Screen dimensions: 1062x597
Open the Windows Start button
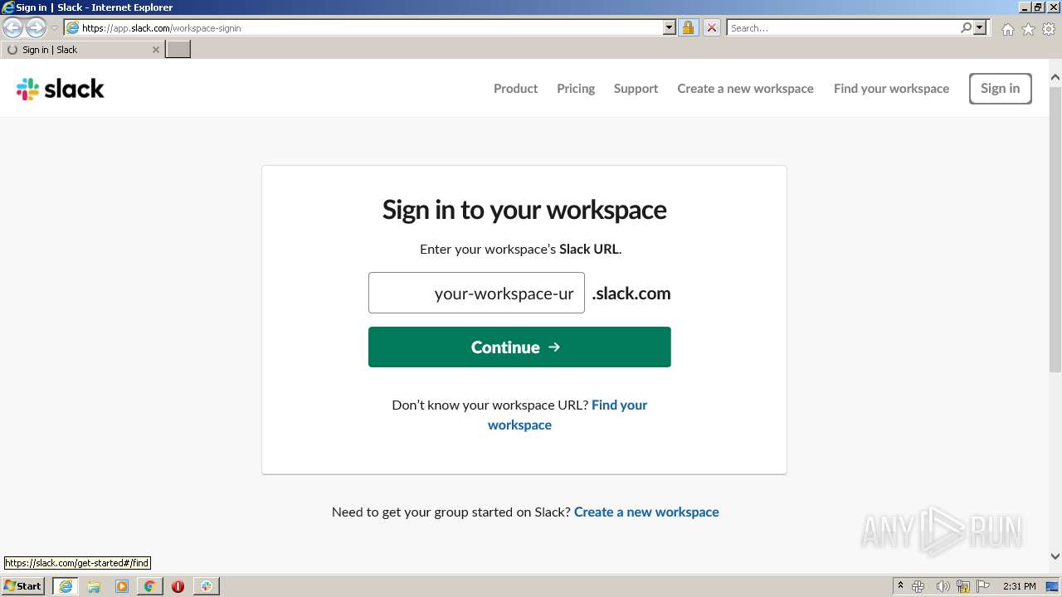[x=23, y=585]
